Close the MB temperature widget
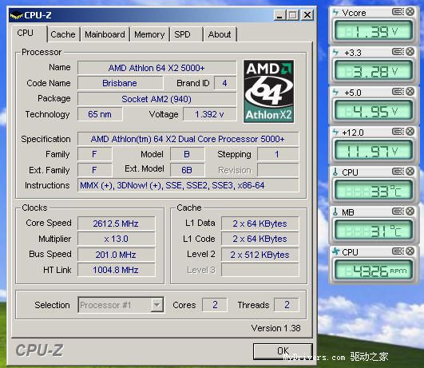Viewport: 424px width, 368px height. point(410,212)
